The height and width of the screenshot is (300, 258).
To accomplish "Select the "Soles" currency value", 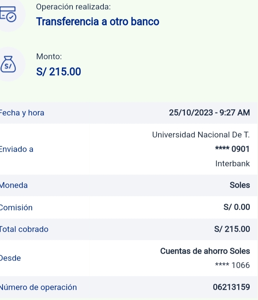I will pyautogui.click(x=240, y=185).
